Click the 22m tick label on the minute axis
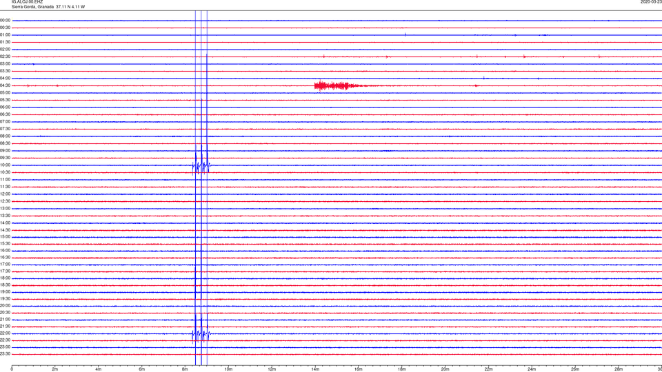 tap(488, 369)
